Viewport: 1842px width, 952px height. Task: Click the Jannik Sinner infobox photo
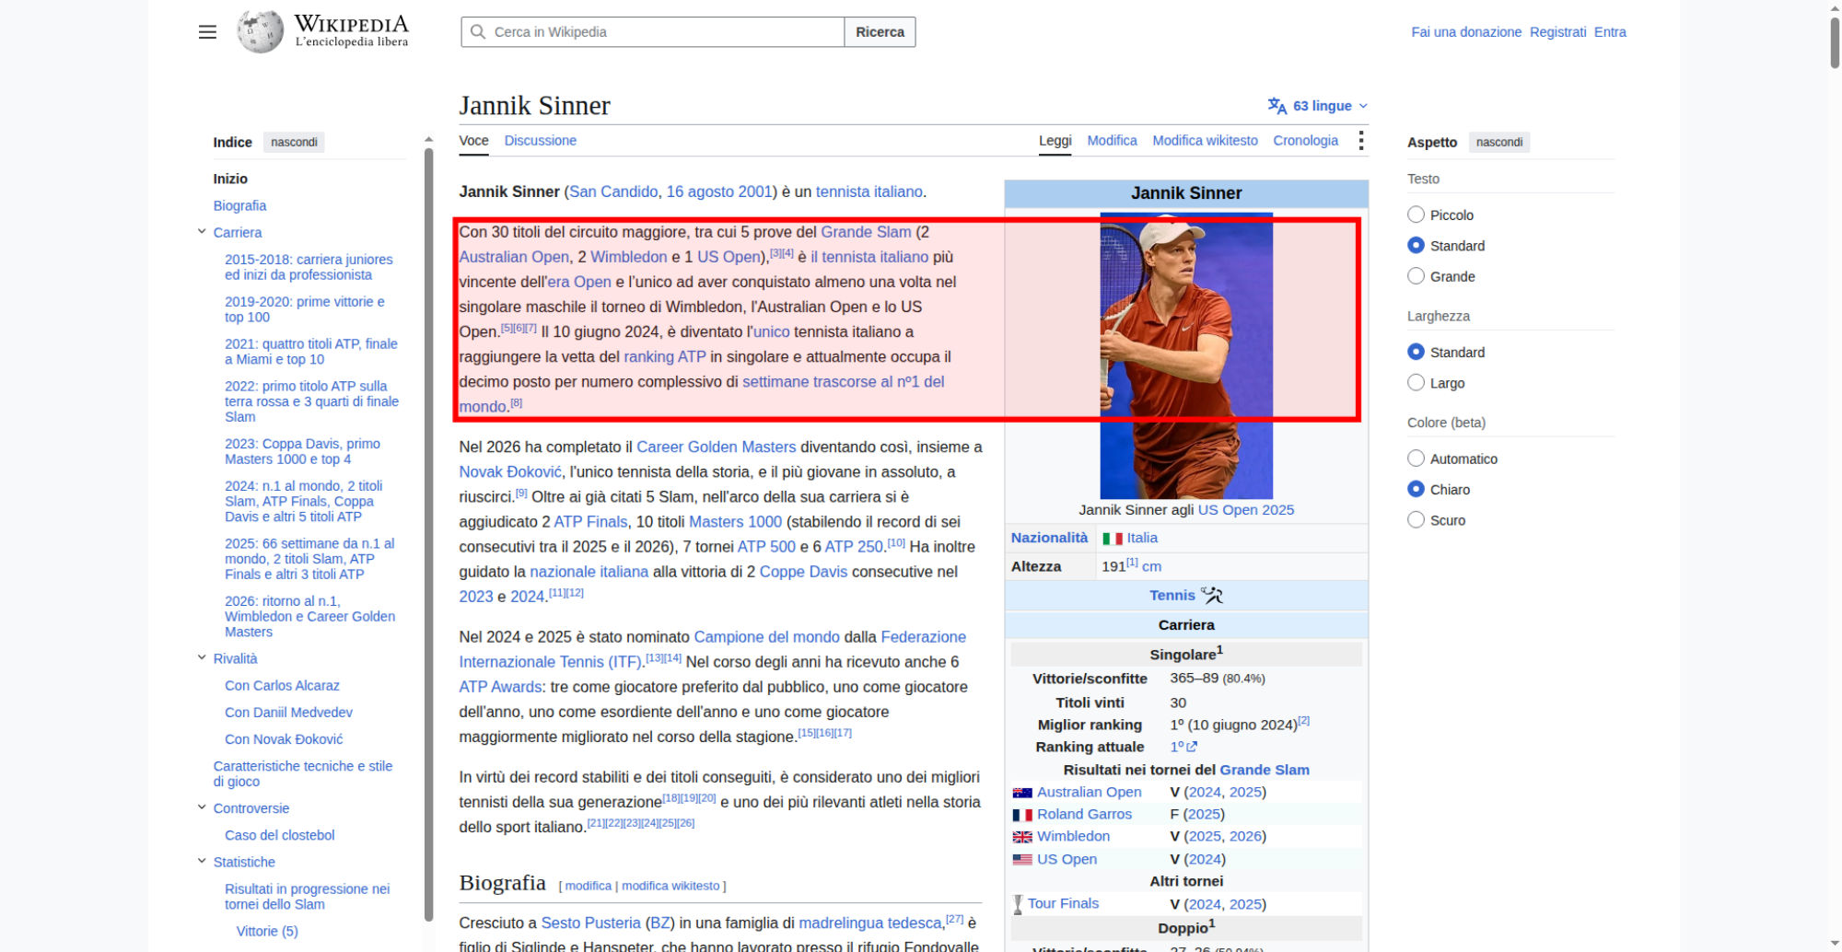pos(1186,356)
